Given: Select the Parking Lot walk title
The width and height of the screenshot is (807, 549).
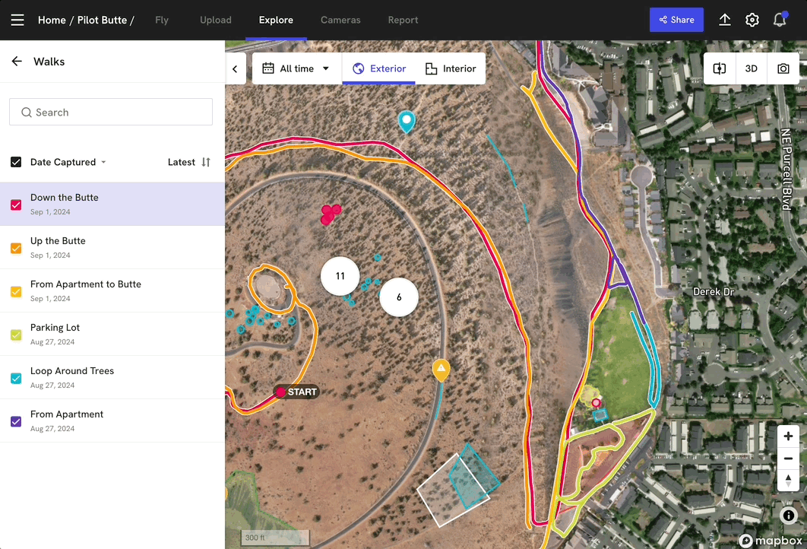Looking at the screenshot, I should [55, 328].
